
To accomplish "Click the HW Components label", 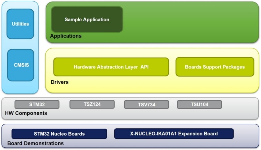I will [x=26, y=113].
